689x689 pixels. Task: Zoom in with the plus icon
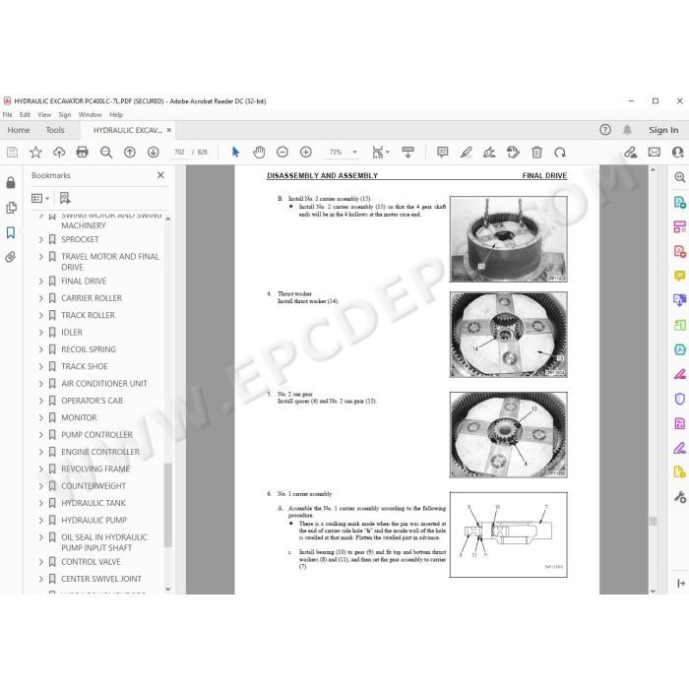[x=306, y=152]
